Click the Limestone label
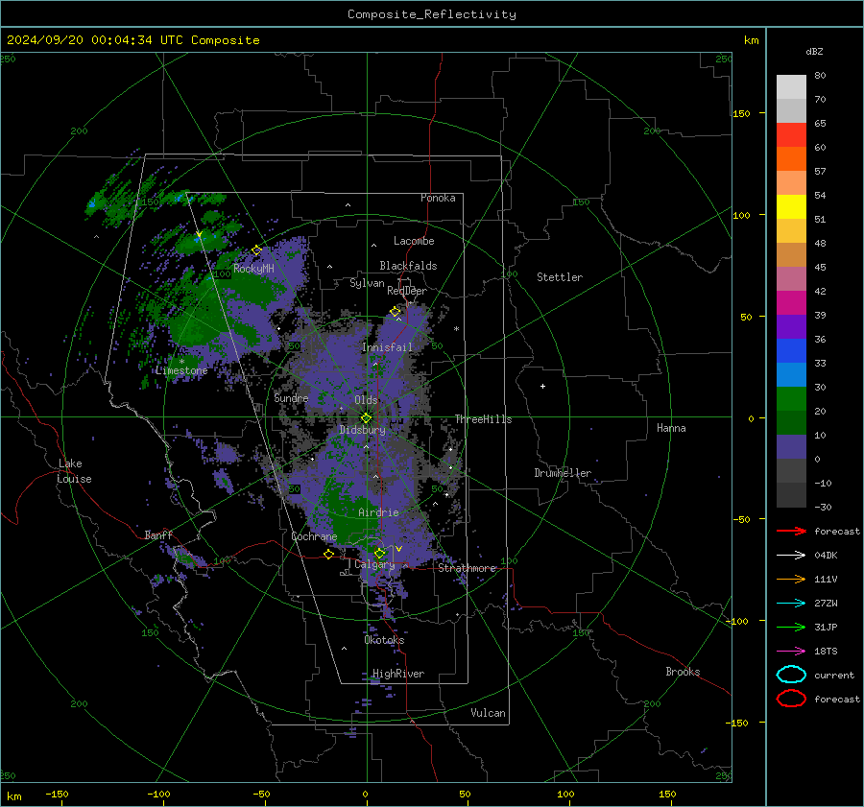 pyautogui.click(x=181, y=370)
